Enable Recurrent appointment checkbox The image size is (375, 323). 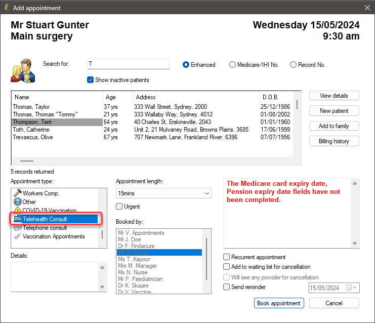(226, 257)
